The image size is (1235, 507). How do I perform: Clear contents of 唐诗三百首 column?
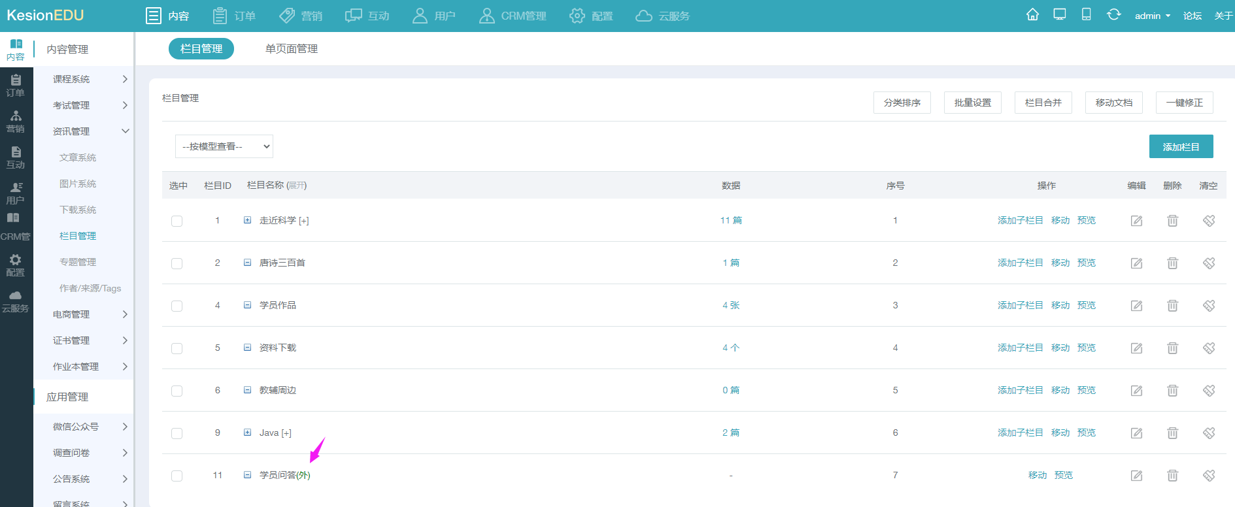(1209, 263)
